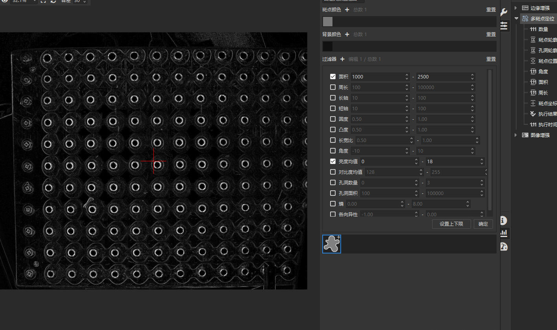Click the 设置上下限 button
Image resolution: width=557 pixels, height=330 pixels.
click(451, 224)
